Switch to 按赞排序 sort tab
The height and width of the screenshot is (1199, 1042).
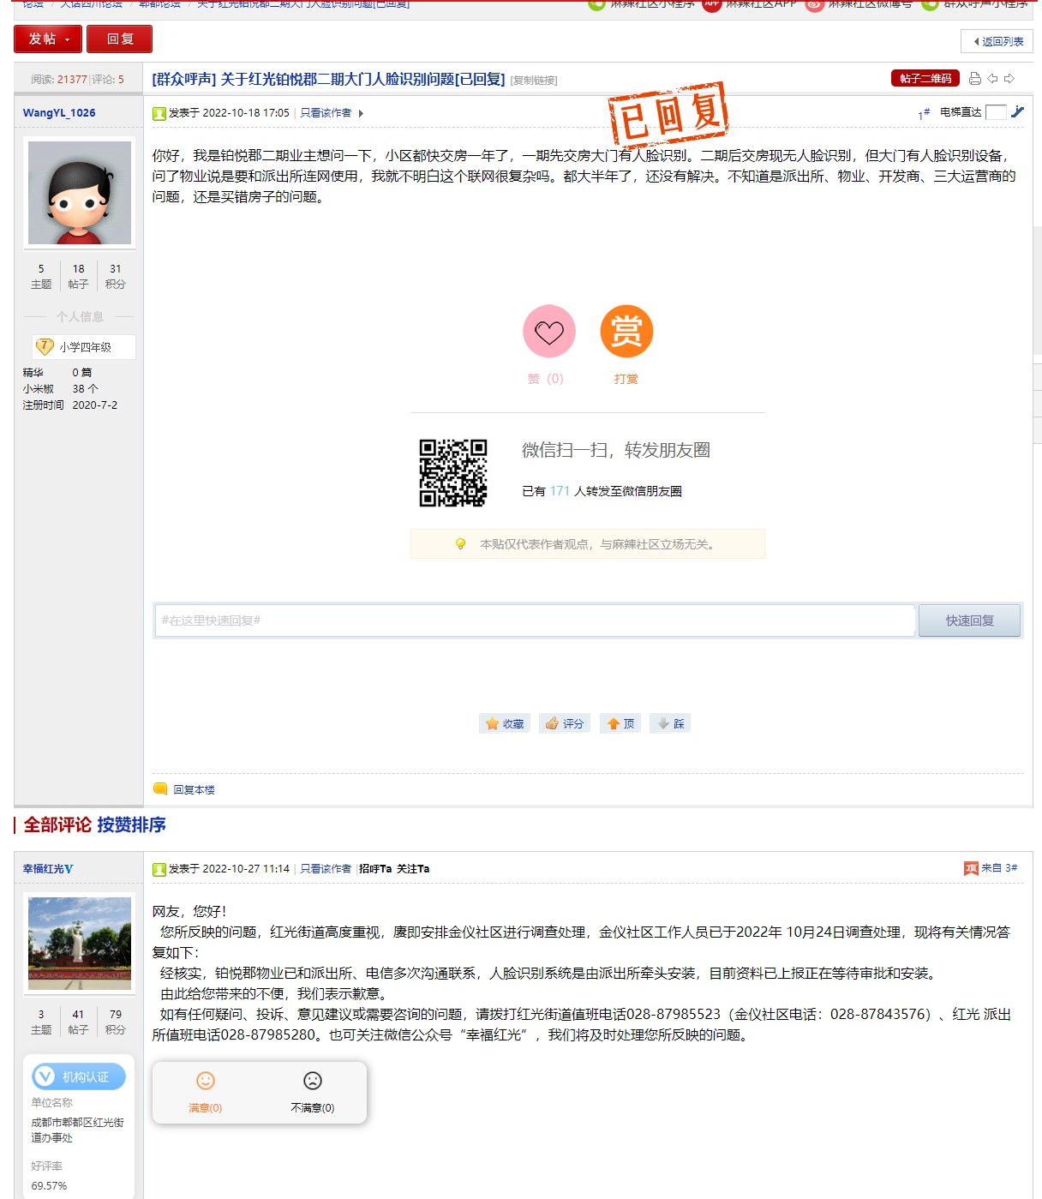coord(131,824)
